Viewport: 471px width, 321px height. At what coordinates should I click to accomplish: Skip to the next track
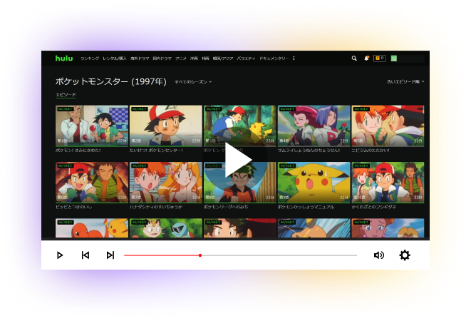click(110, 255)
